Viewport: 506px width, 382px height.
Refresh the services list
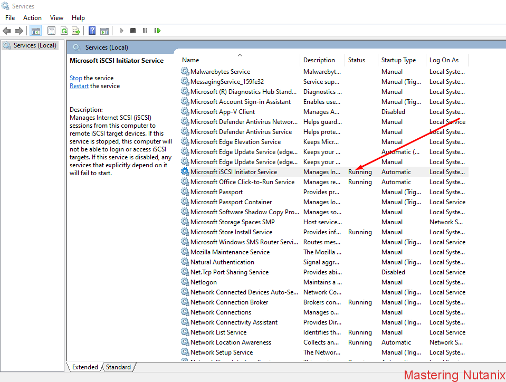pos(64,30)
